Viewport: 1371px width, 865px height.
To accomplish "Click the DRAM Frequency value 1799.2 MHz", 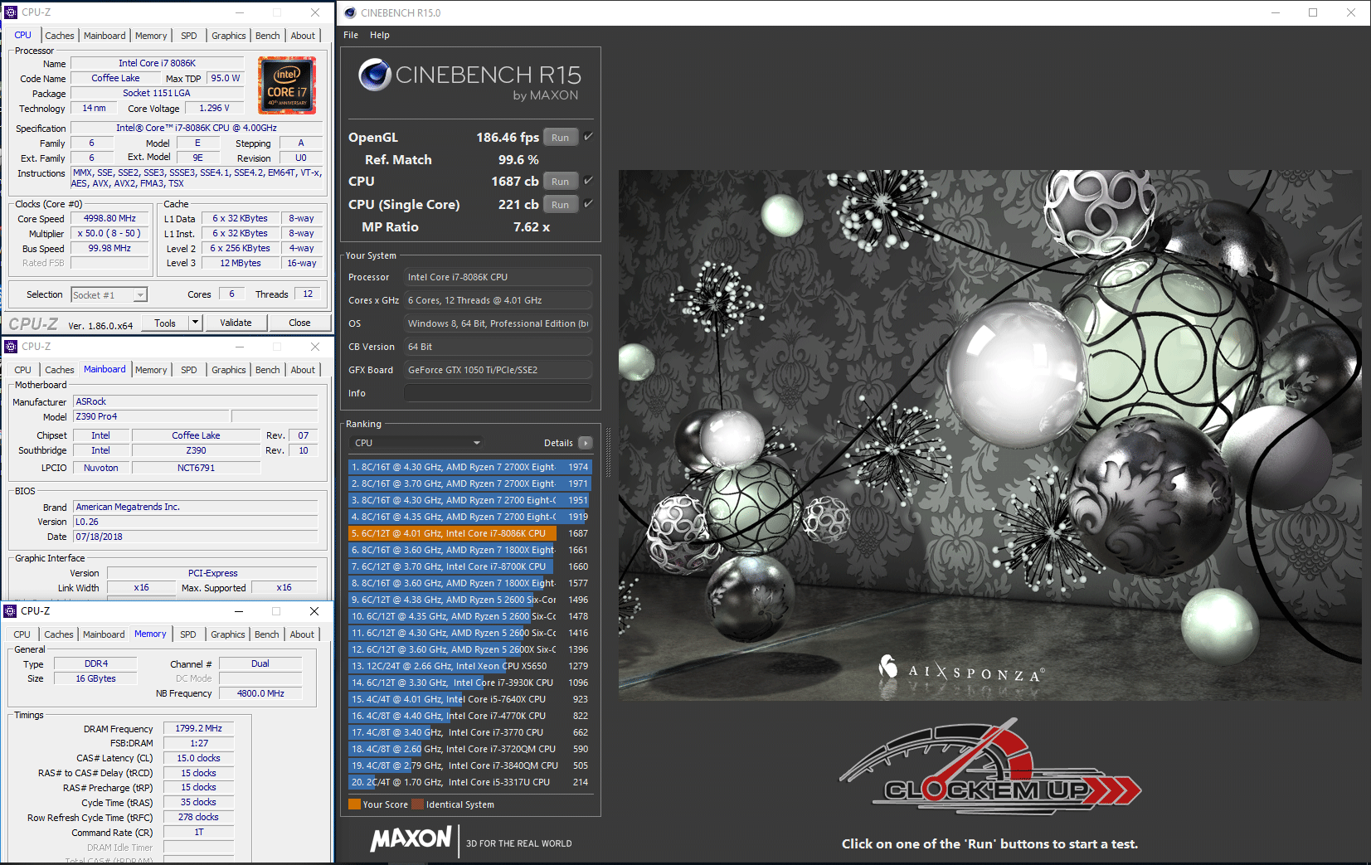I will point(199,728).
